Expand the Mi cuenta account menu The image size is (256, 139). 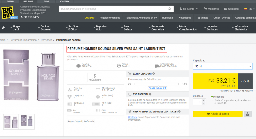tap(189, 9)
